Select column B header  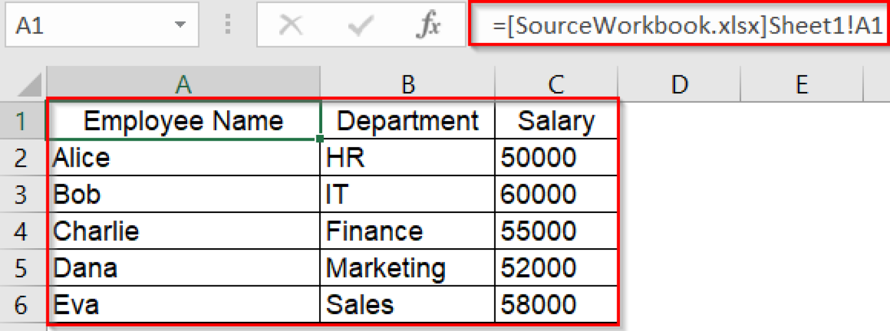407,84
